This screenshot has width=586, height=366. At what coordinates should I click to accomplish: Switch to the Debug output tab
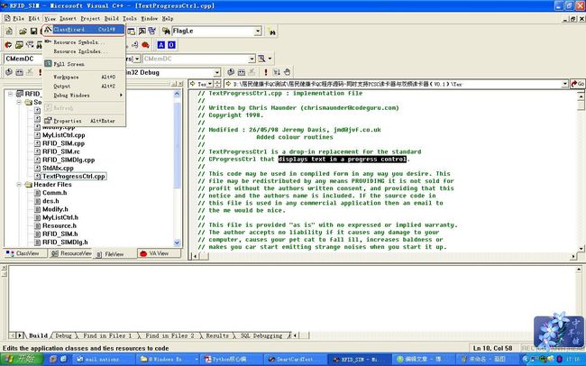point(63,335)
